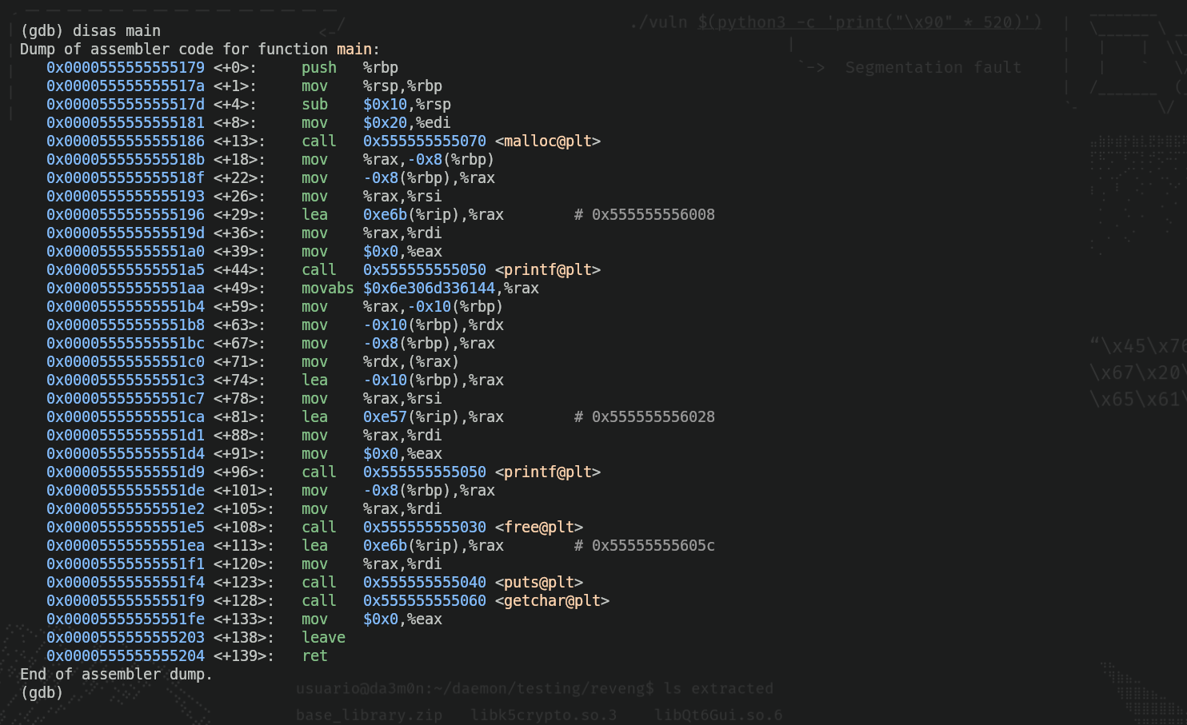Click the movabs instruction mnemonic

pos(327,288)
